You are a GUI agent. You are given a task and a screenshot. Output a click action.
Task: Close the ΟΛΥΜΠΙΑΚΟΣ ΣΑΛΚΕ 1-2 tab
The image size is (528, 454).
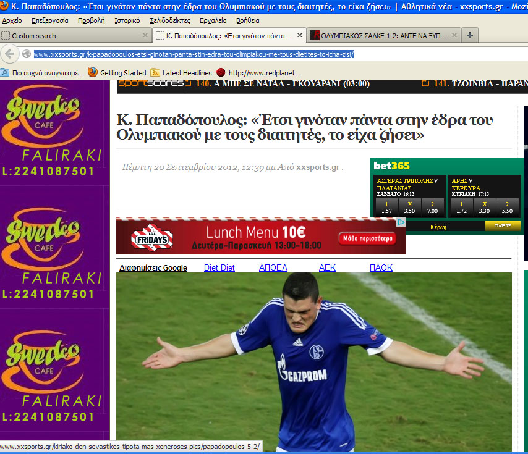(454, 35)
